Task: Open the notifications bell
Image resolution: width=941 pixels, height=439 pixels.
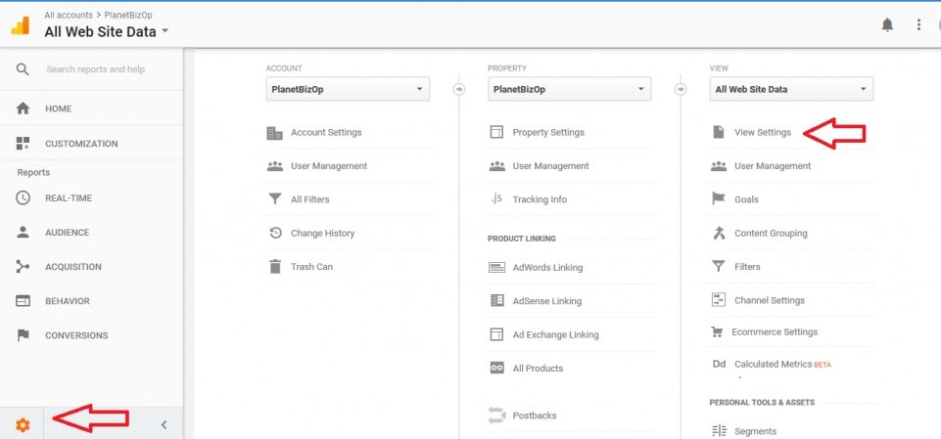Action: tap(887, 24)
